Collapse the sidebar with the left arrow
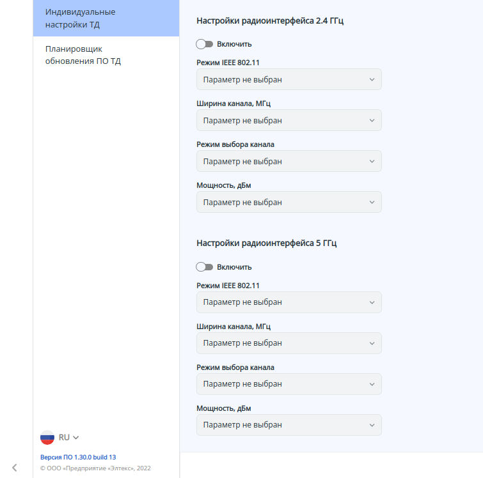This screenshot has height=478, width=483. [14, 467]
